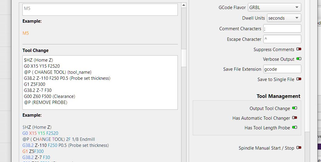Open the GCode Flavor dropdown
The width and height of the screenshot is (321, 162).
pos(275,8)
